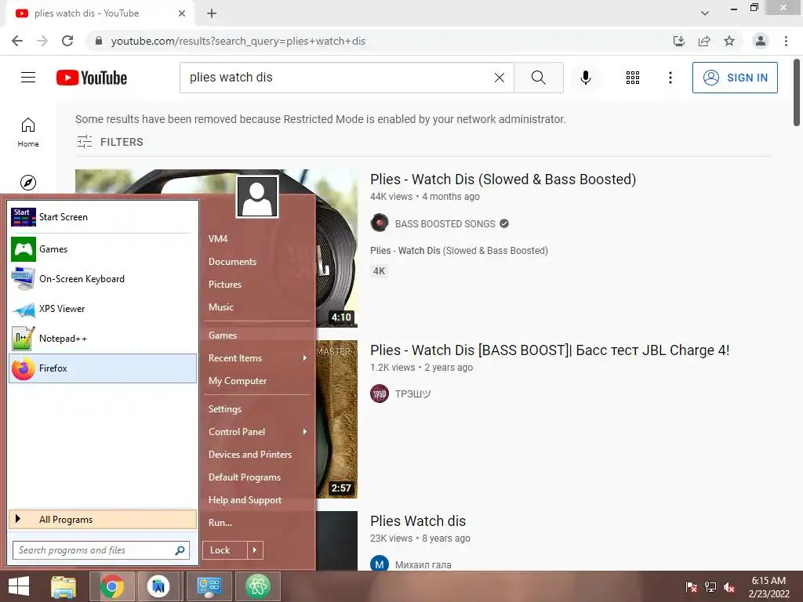Start voice search with the microphone icon
The image size is (803, 602).
tap(585, 78)
